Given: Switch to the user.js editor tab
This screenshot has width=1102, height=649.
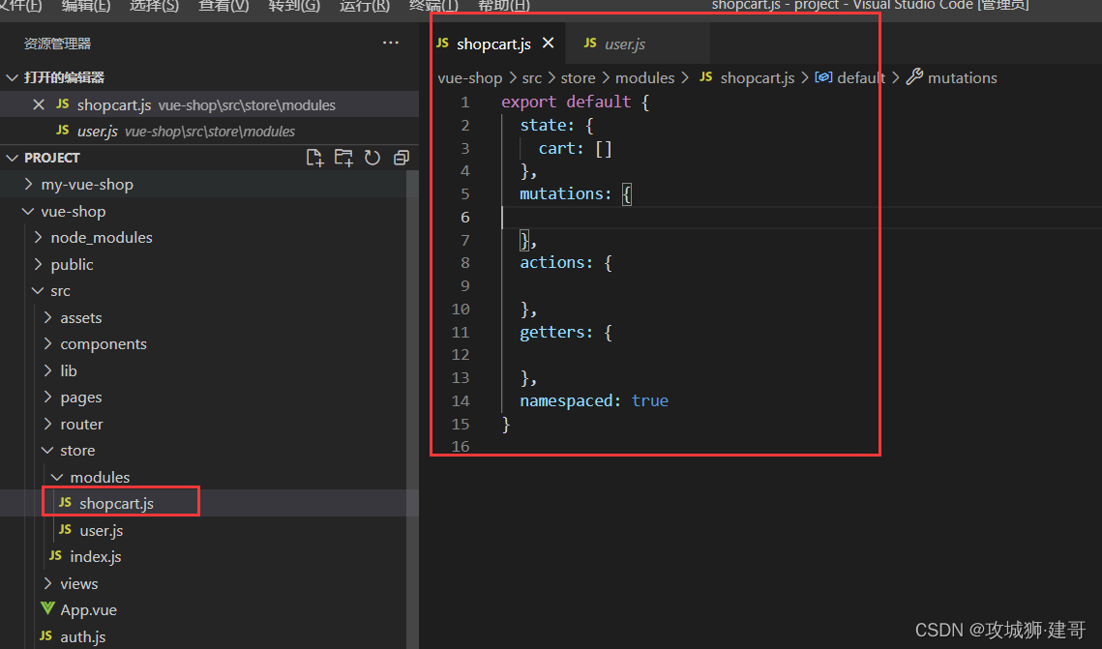Looking at the screenshot, I should click(637, 44).
